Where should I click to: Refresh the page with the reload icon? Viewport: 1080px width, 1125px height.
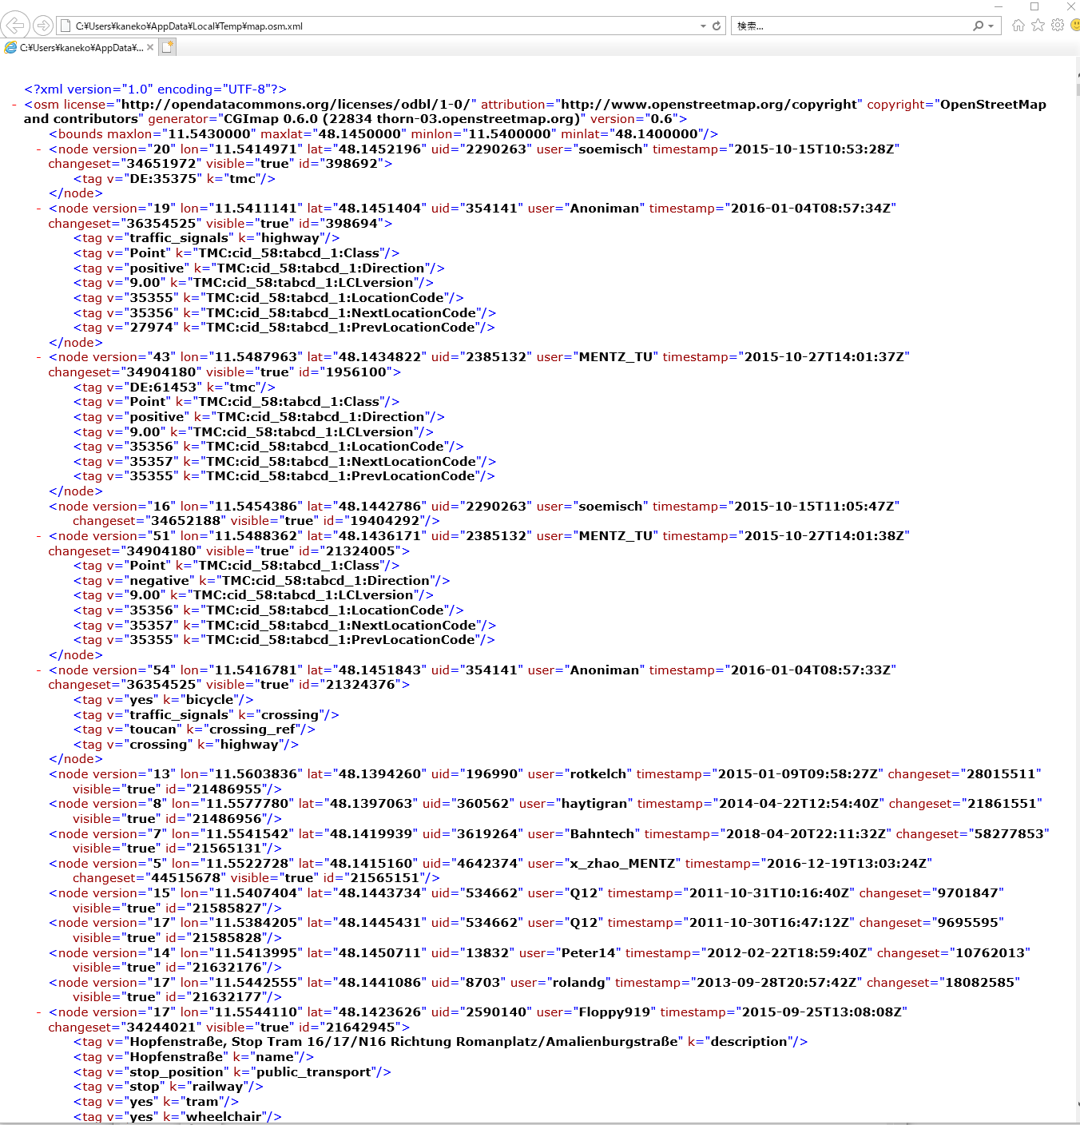pyautogui.click(x=717, y=26)
